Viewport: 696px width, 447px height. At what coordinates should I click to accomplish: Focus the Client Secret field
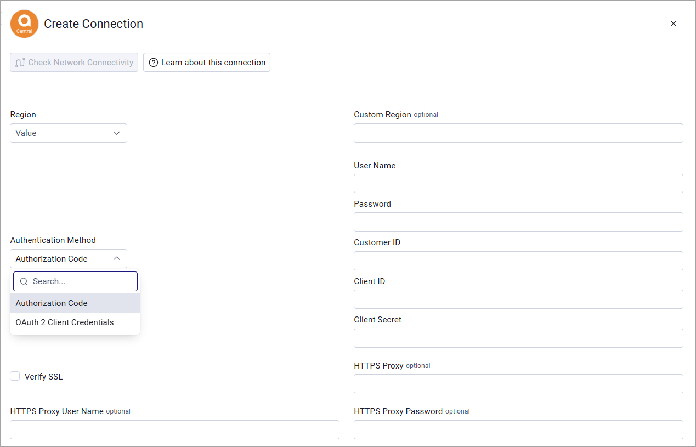click(x=518, y=338)
